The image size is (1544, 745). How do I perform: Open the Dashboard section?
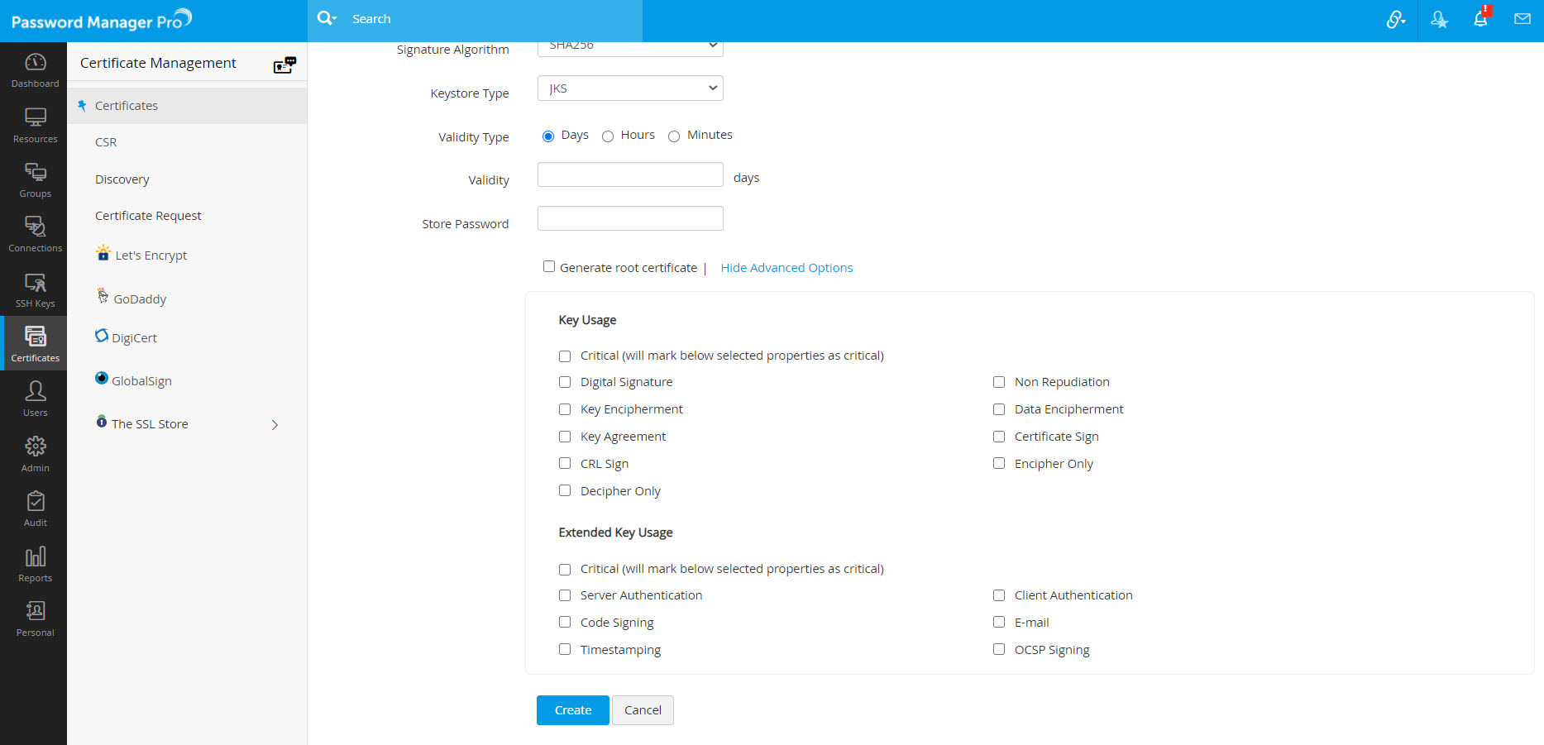(34, 69)
